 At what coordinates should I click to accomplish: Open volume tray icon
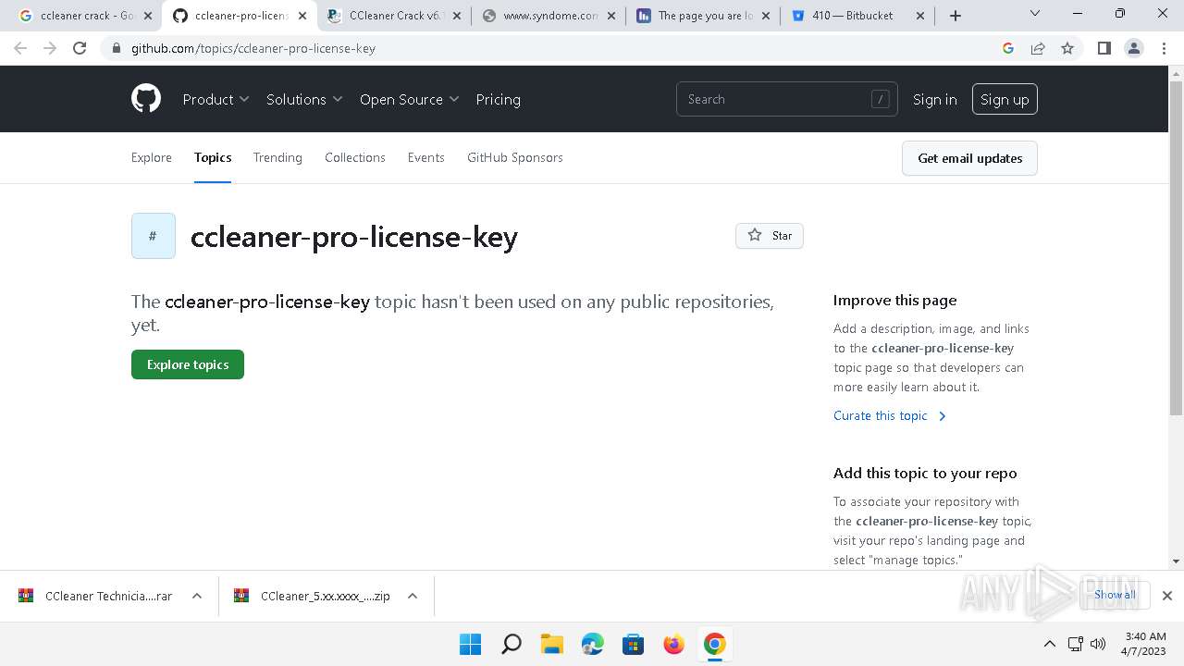coord(1099,644)
